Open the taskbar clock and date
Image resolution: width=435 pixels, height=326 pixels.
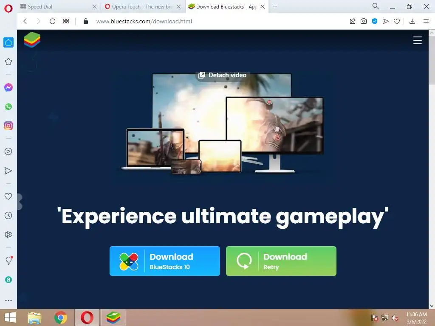[416, 318]
